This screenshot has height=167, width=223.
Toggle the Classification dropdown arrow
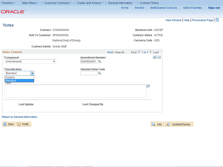32,73
